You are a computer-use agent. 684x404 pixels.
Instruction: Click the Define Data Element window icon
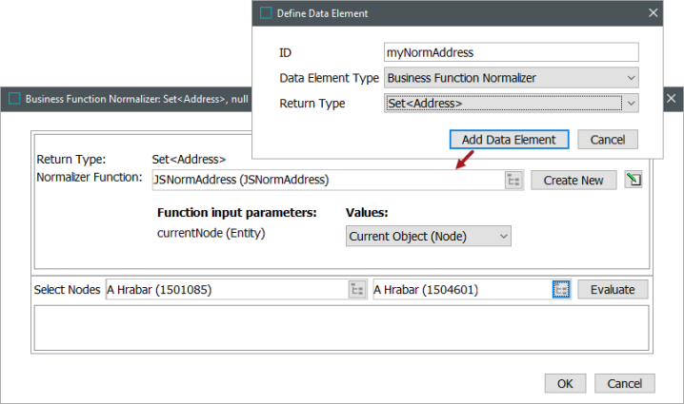(x=266, y=13)
